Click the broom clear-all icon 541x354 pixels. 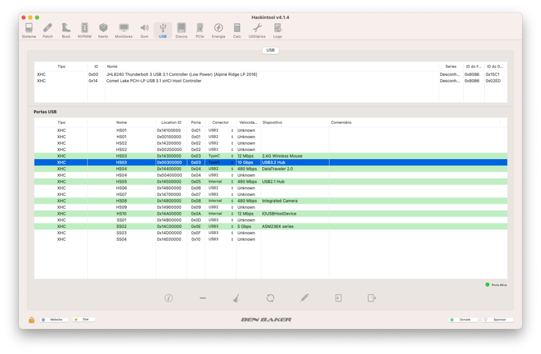(x=236, y=298)
